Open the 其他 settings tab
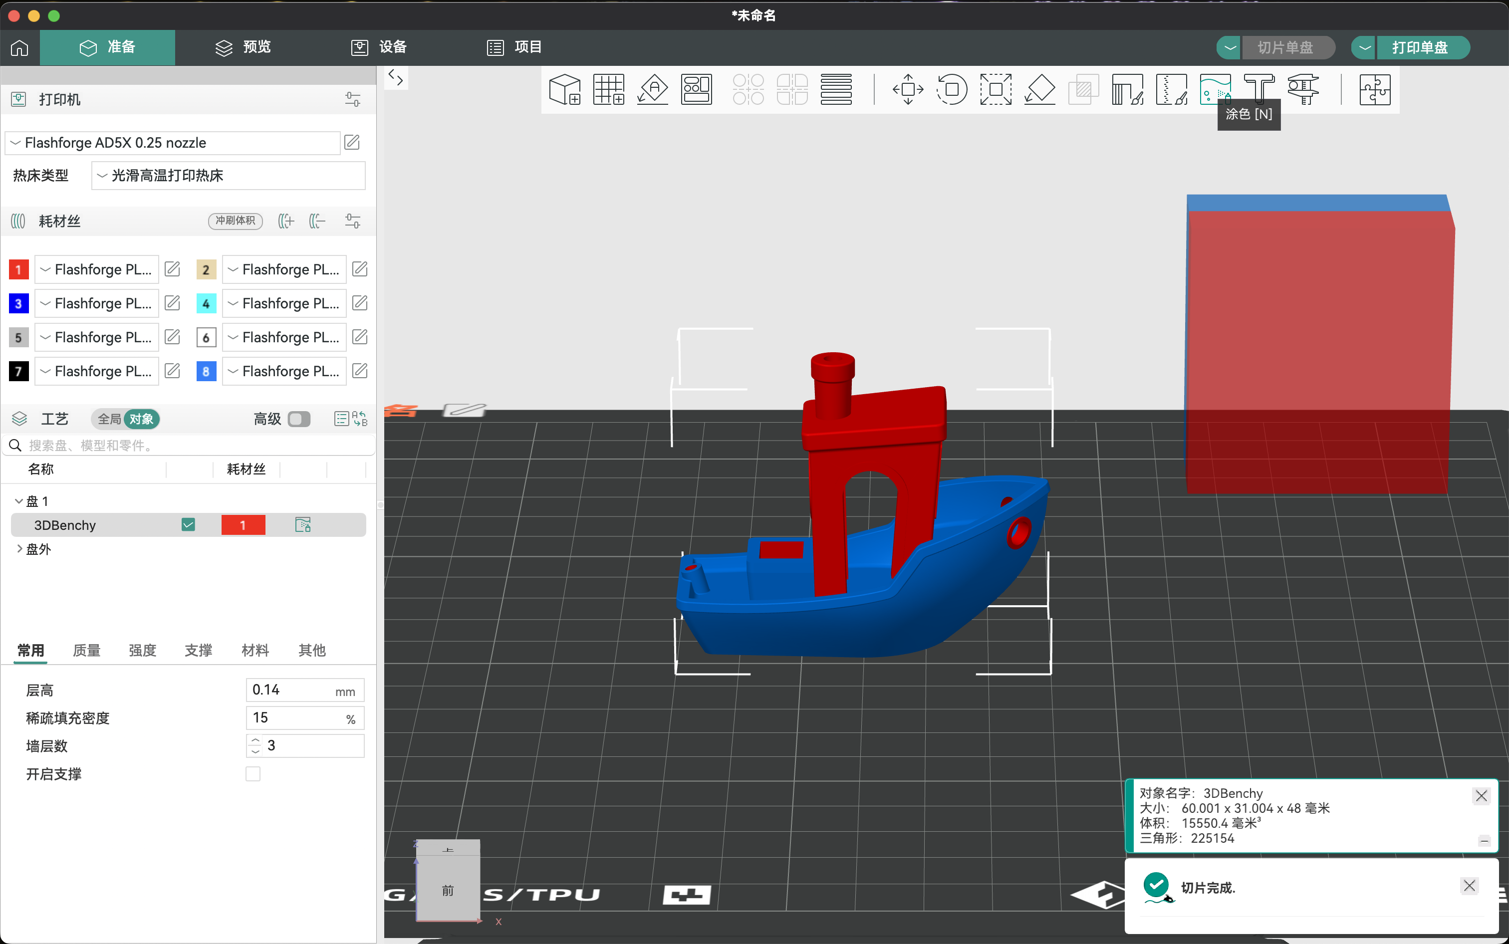This screenshot has height=944, width=1509. (x=312, y=651)
